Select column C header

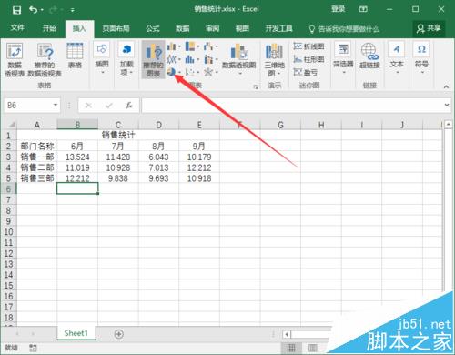(x=118, y=125)
